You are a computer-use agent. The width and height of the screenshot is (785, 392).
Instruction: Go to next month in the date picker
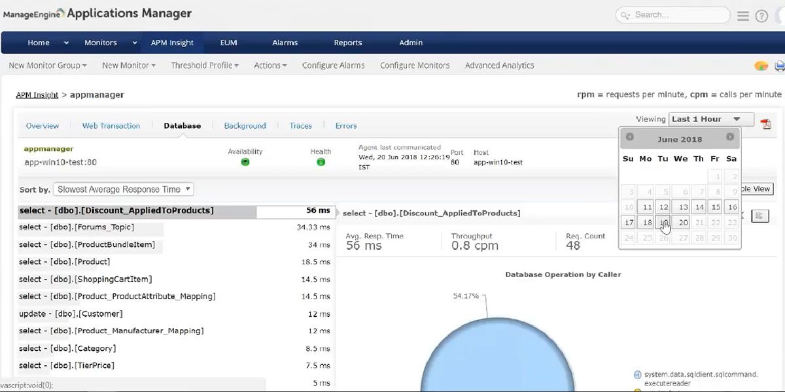point(731,137)
